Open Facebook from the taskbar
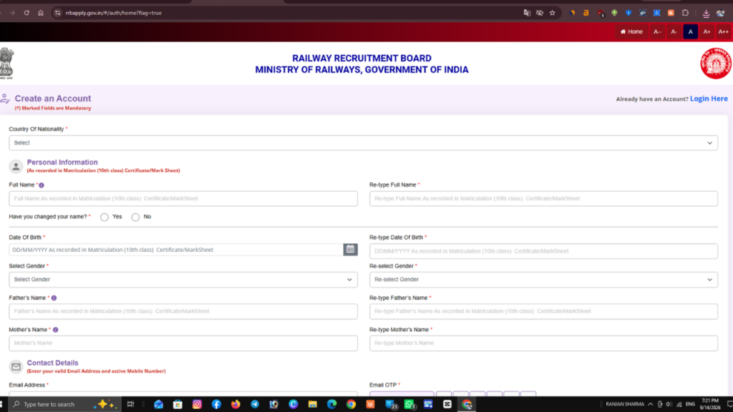This screenshot has width=733, height=412. (x=216, y=404)
